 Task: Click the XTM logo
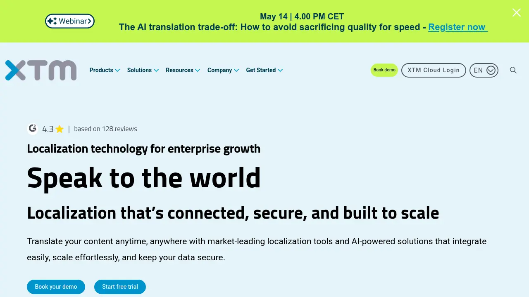(x=41, y=70)
